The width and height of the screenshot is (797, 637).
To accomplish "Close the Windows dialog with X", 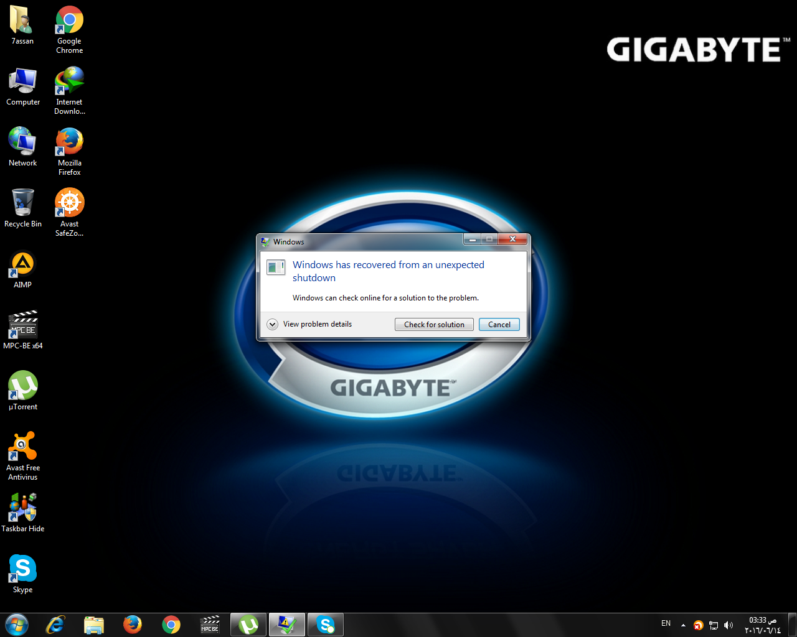I will (x=512, y=239).
